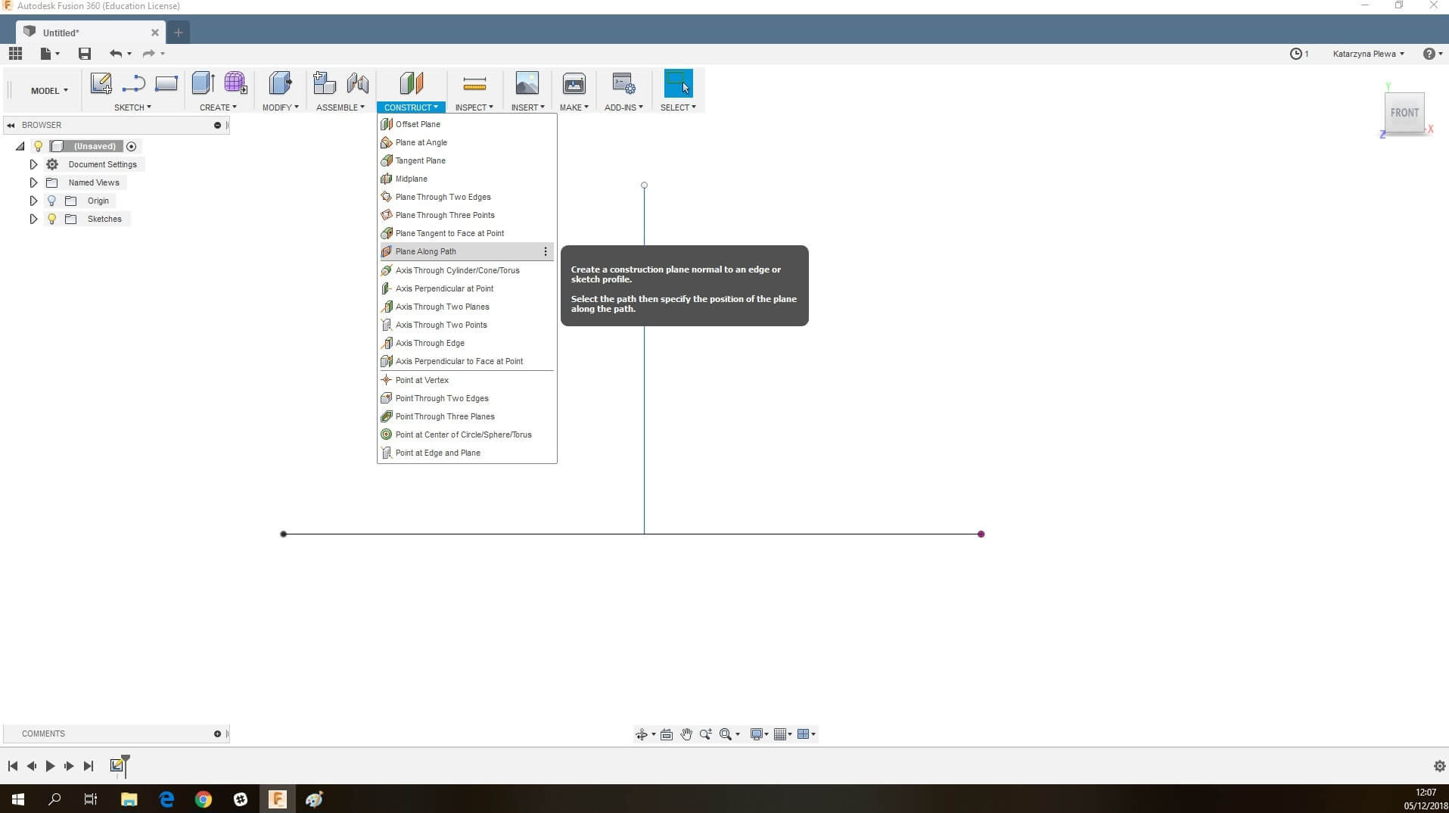Click the FRONT face of ViewCube
The height and width of the screenshot is (813, 1449).
[x=1404, y=113]
